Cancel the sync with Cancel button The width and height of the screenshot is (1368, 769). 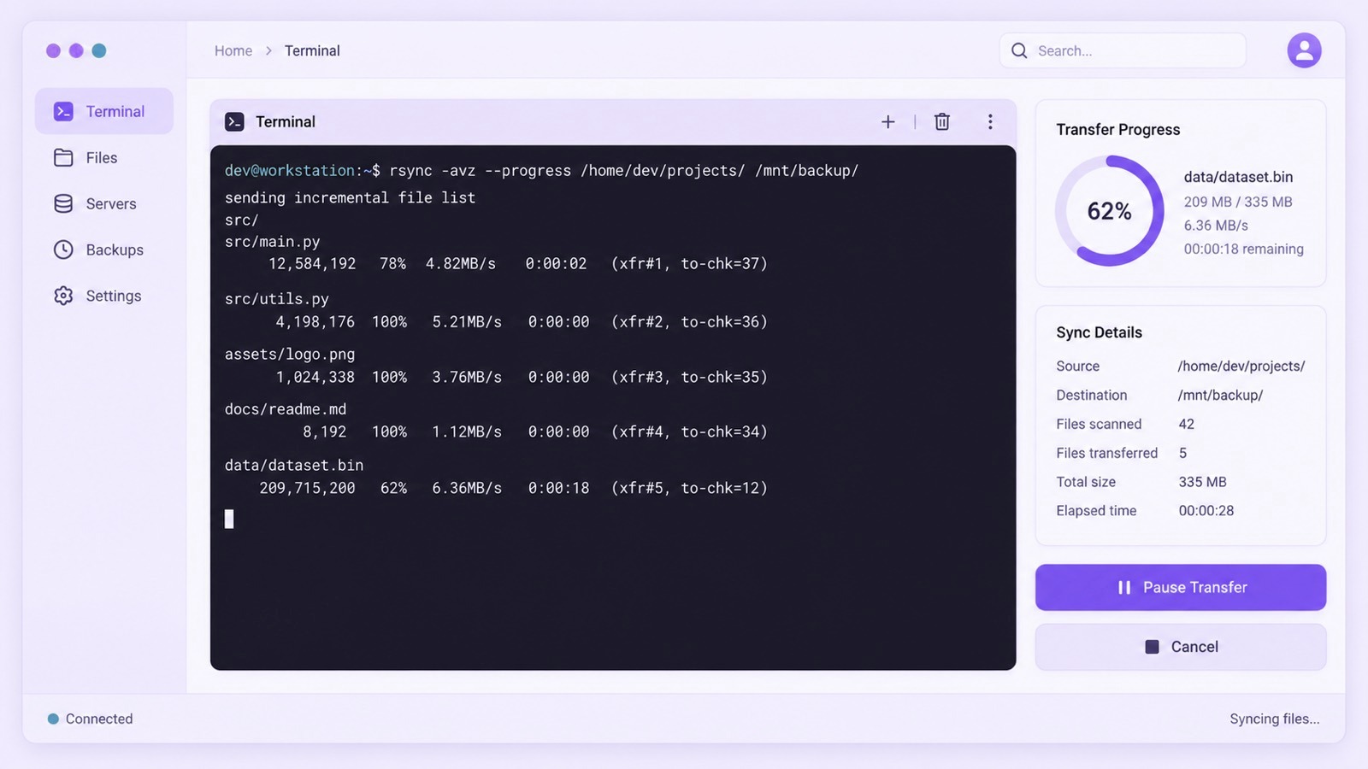tap(1181, 647)
